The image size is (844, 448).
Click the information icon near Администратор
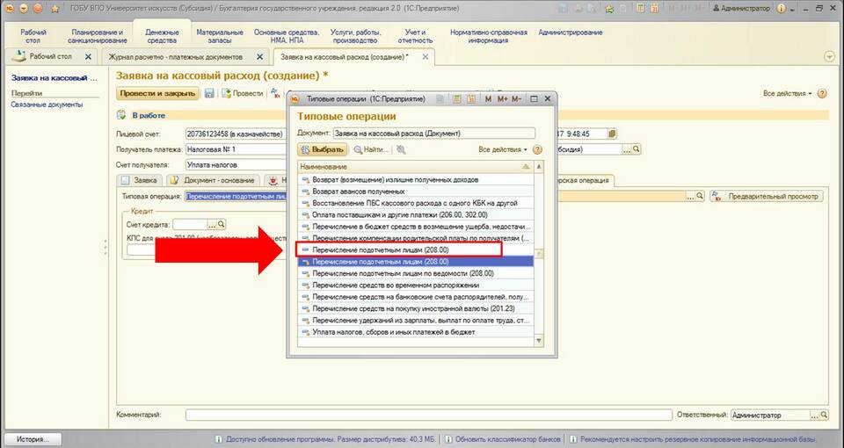781,9
